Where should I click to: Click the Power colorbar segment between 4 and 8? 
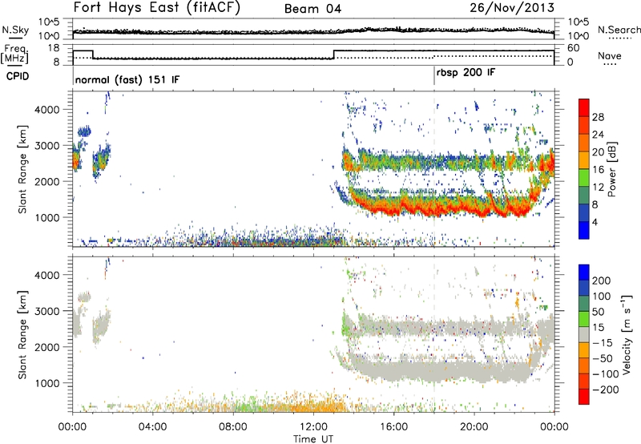[584, 212]
